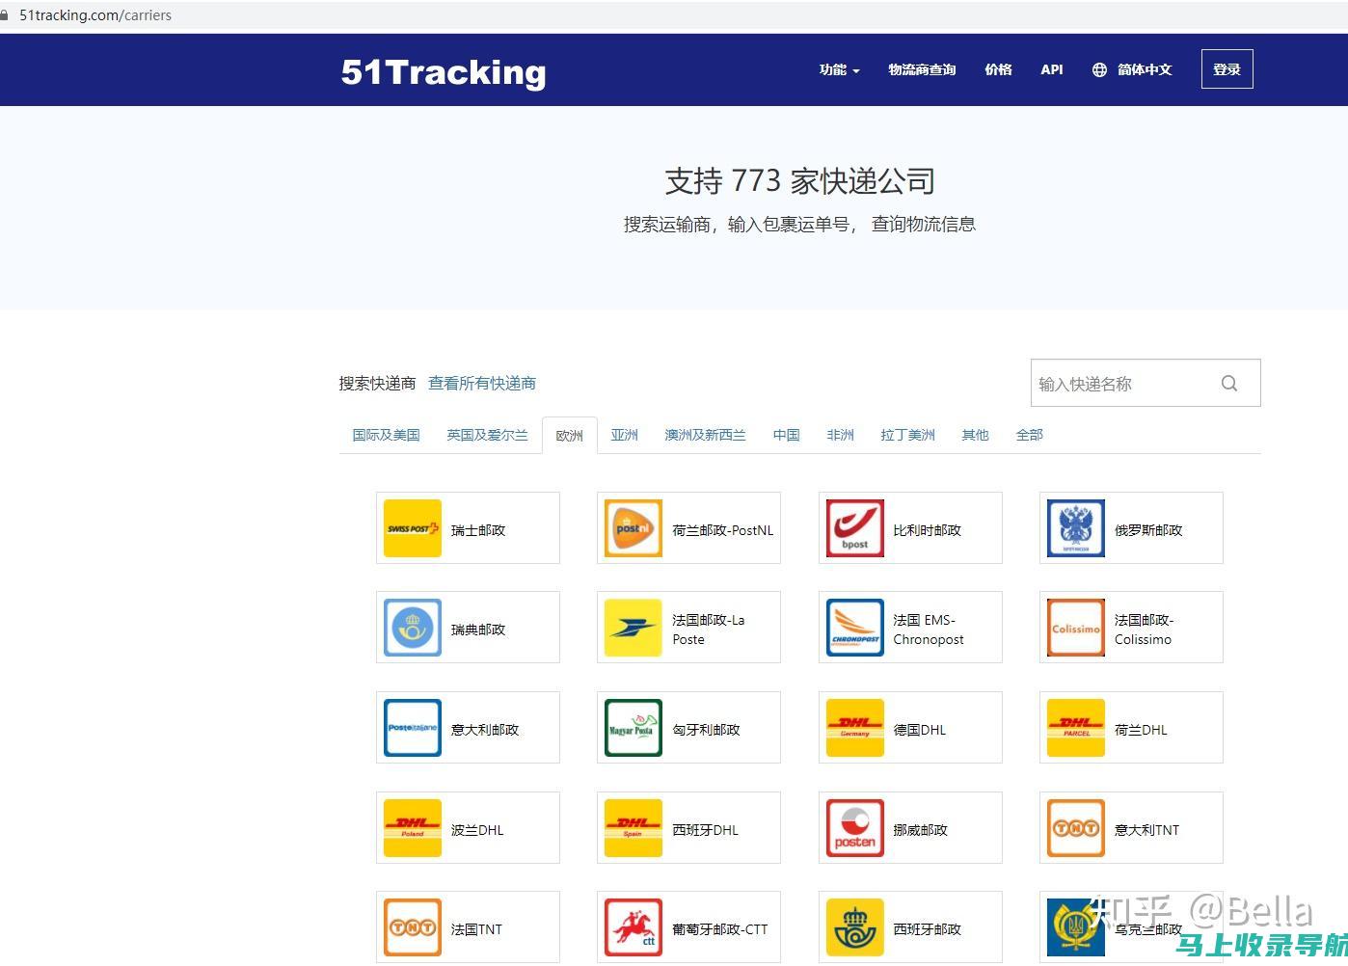The height and width of the screenshot is (966, 1348).
Task: Click 查看所有快递商 link
Action: pos(482,384)
